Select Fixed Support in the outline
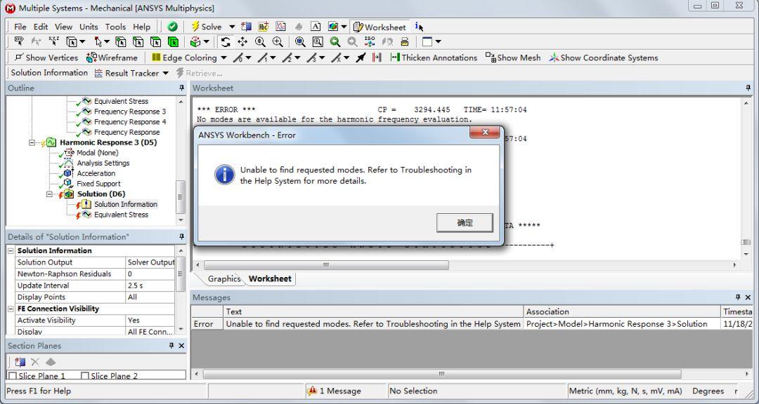The image size is (759, 404). pyautogui.click(x=99, y=184)
